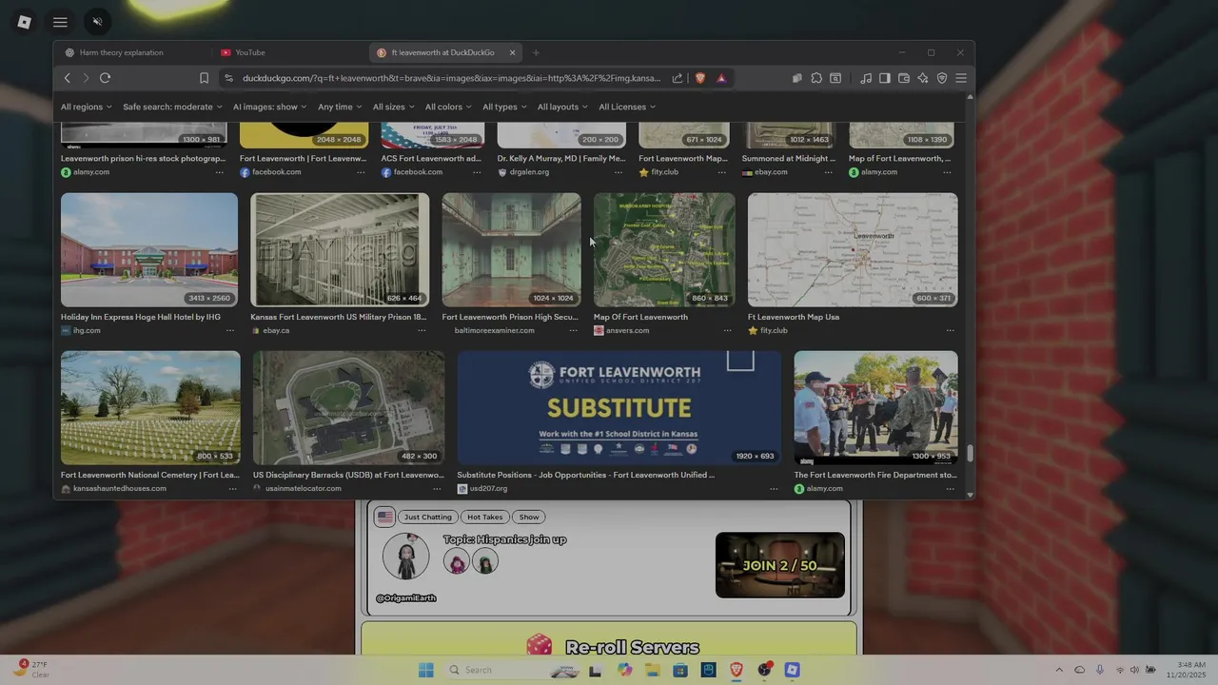Open the Holiday Inn Express hotel image thumbnail
The image size is (1218, 685).
tap(149, 250)
